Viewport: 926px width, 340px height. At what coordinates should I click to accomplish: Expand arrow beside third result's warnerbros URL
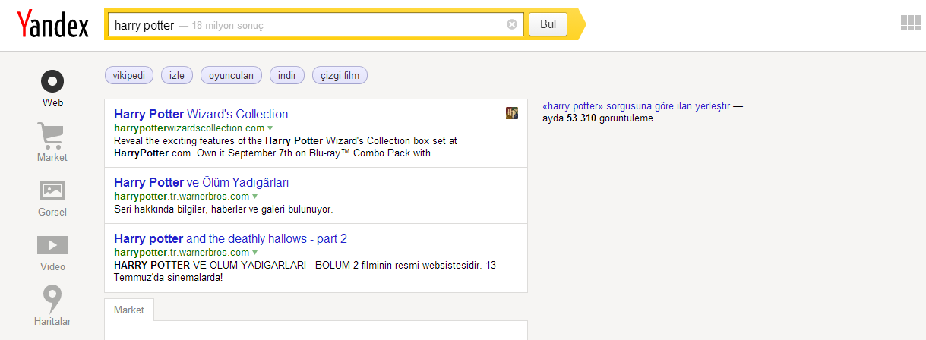pyautogui.click(x=254, y=253)
